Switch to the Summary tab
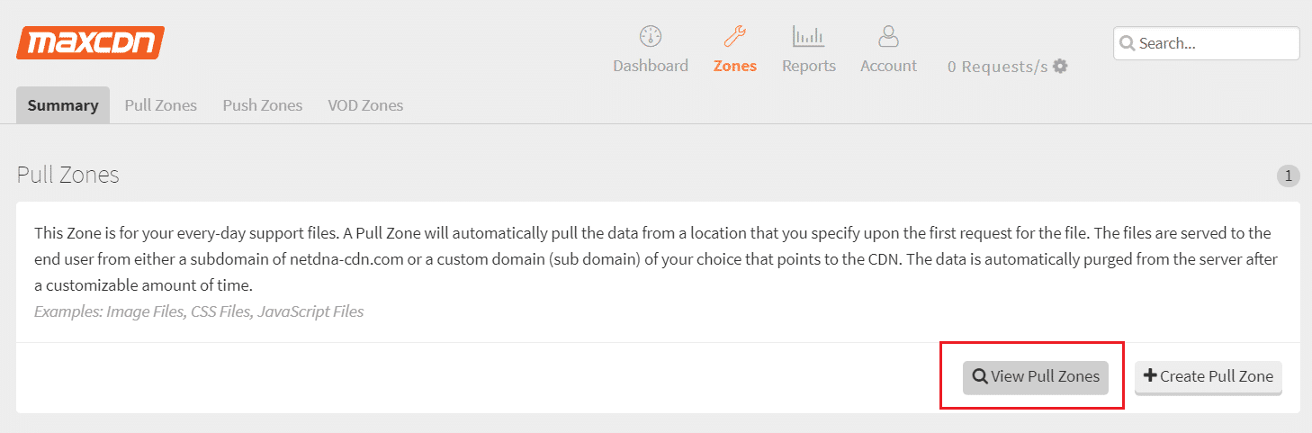1312x433 pixels. coord(63,105)
